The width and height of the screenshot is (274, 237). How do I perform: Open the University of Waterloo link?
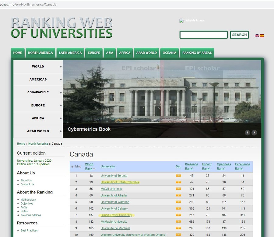coord(115,202)
